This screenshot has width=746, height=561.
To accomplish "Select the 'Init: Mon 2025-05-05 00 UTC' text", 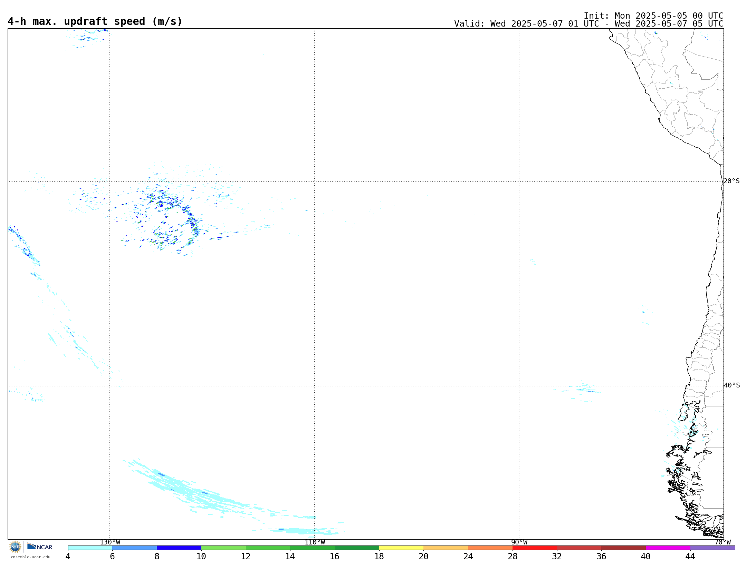I will [x=653, y=16].
